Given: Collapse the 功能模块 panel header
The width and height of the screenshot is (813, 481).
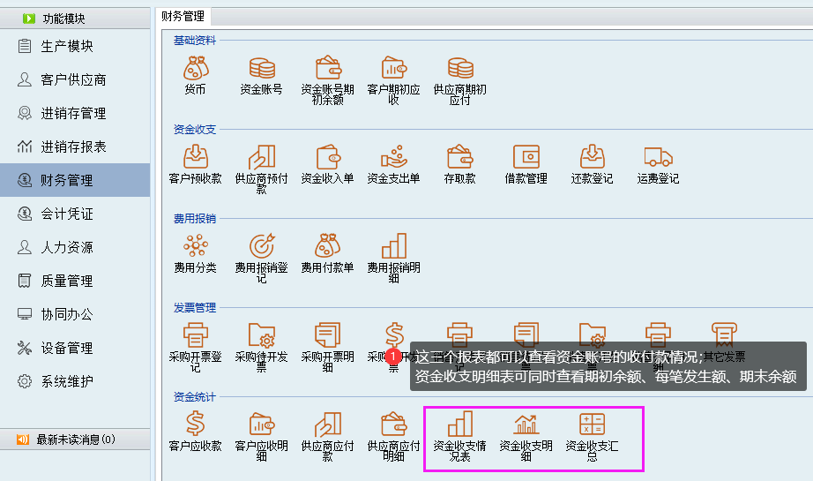Looking at the screenshot, I should pyautogui.click(x=74, y=18).
